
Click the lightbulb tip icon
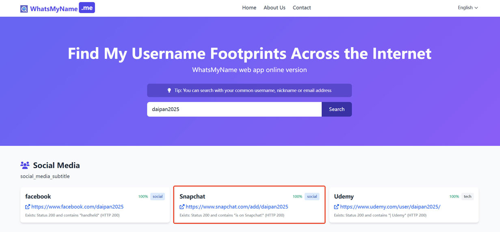pos(169,90)
